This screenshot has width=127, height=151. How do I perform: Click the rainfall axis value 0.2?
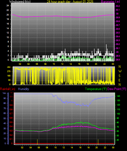11,135
